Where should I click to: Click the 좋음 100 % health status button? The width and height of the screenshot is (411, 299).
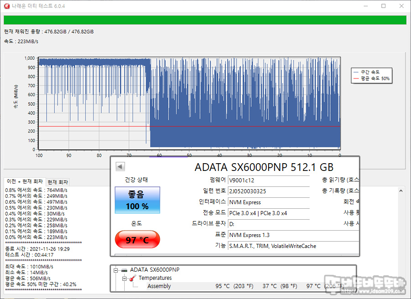[x=137, y=200]
